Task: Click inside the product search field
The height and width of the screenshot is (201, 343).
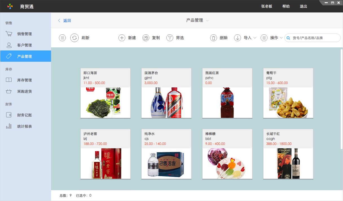Action: click(313, 37)
